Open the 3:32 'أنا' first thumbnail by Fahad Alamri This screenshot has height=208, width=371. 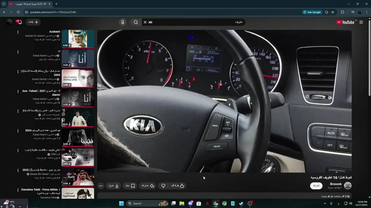tap(78, 58)
